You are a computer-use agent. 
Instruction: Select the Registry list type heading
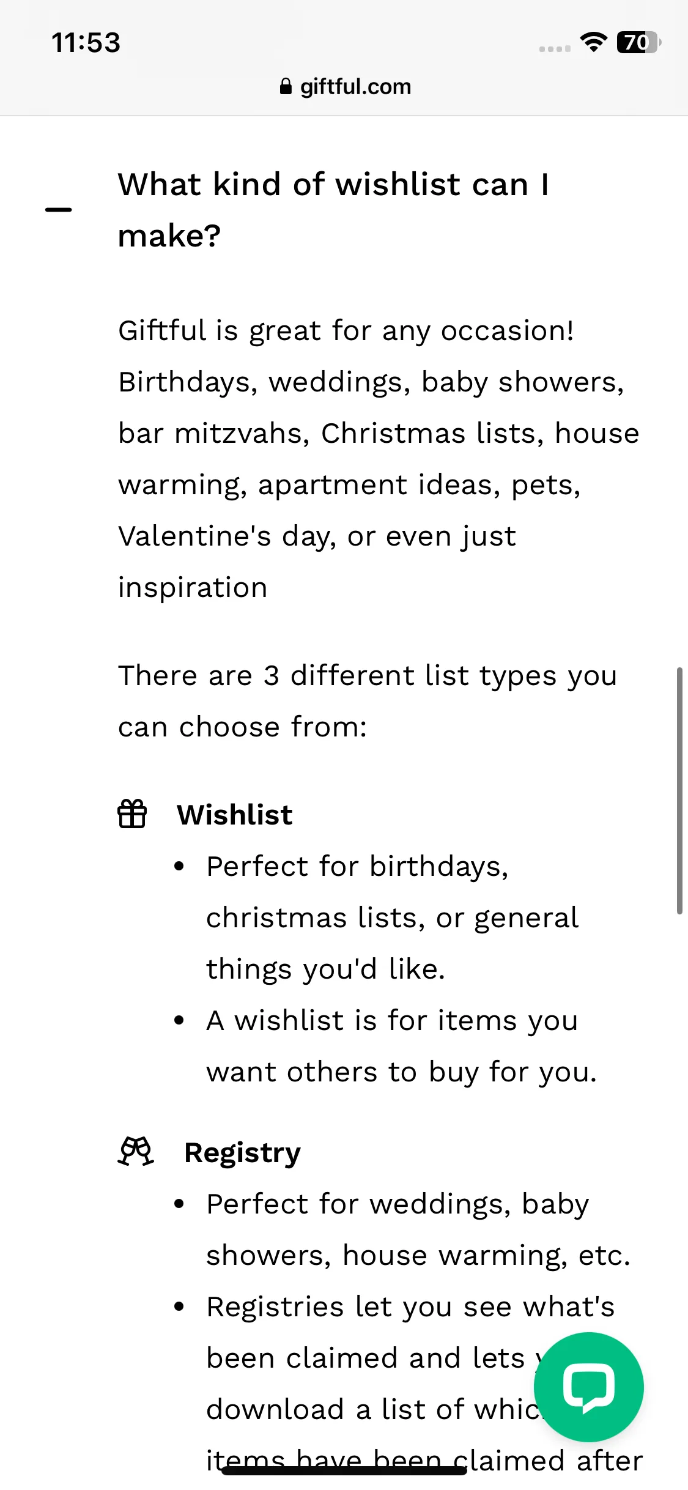tap(243, 1153)
